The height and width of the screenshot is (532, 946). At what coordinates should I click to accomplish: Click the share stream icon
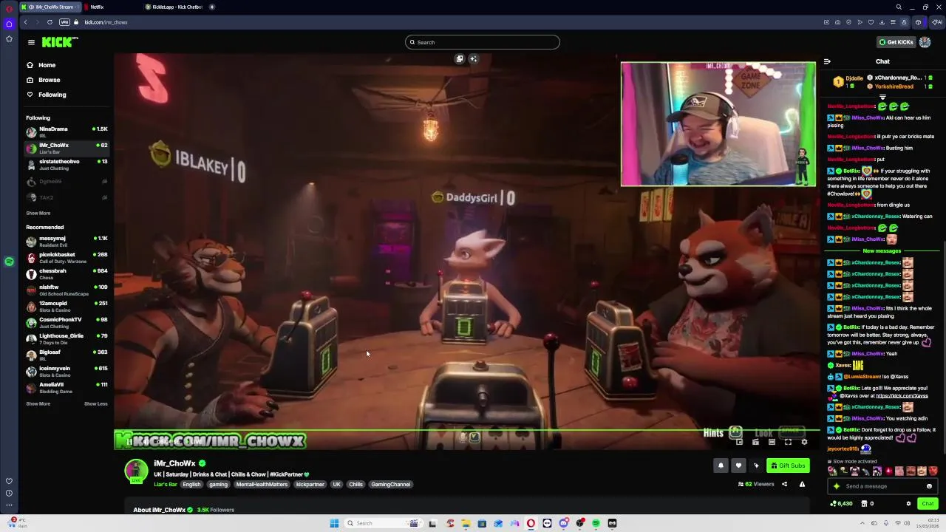[784, 484]
